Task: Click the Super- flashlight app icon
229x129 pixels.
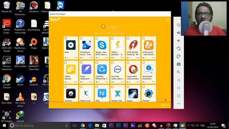Action: 133,94
